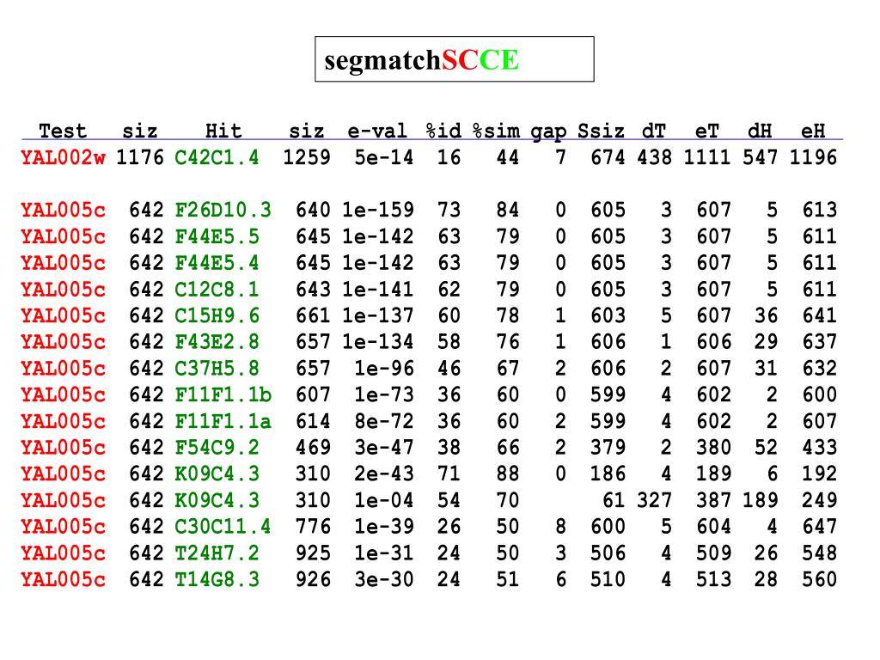This screenshot has width=880, height=660.
Task: Click the eH column header
Action: pos(813,131)
